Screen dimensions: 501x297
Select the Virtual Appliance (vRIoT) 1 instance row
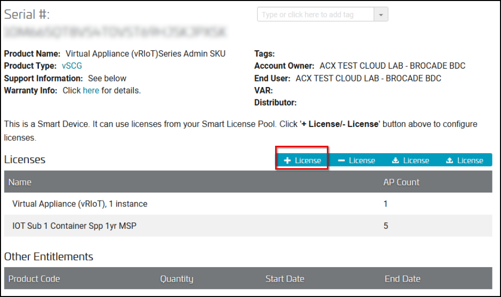[248, 204]
